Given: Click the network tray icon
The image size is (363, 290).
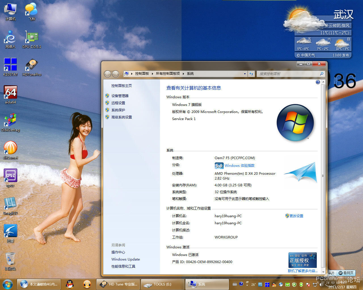Looking at the screenshot, I should (315, 285).
